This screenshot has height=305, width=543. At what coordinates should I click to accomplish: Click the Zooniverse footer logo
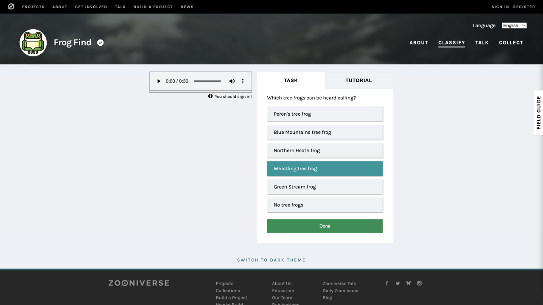pos(139,283)
